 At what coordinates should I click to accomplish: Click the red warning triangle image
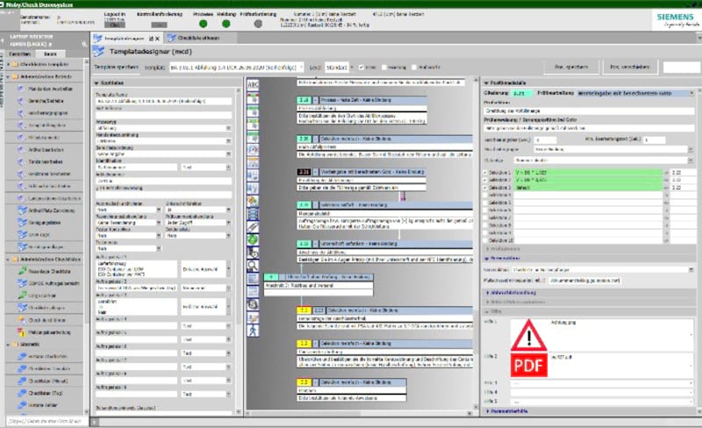point(526,332)
